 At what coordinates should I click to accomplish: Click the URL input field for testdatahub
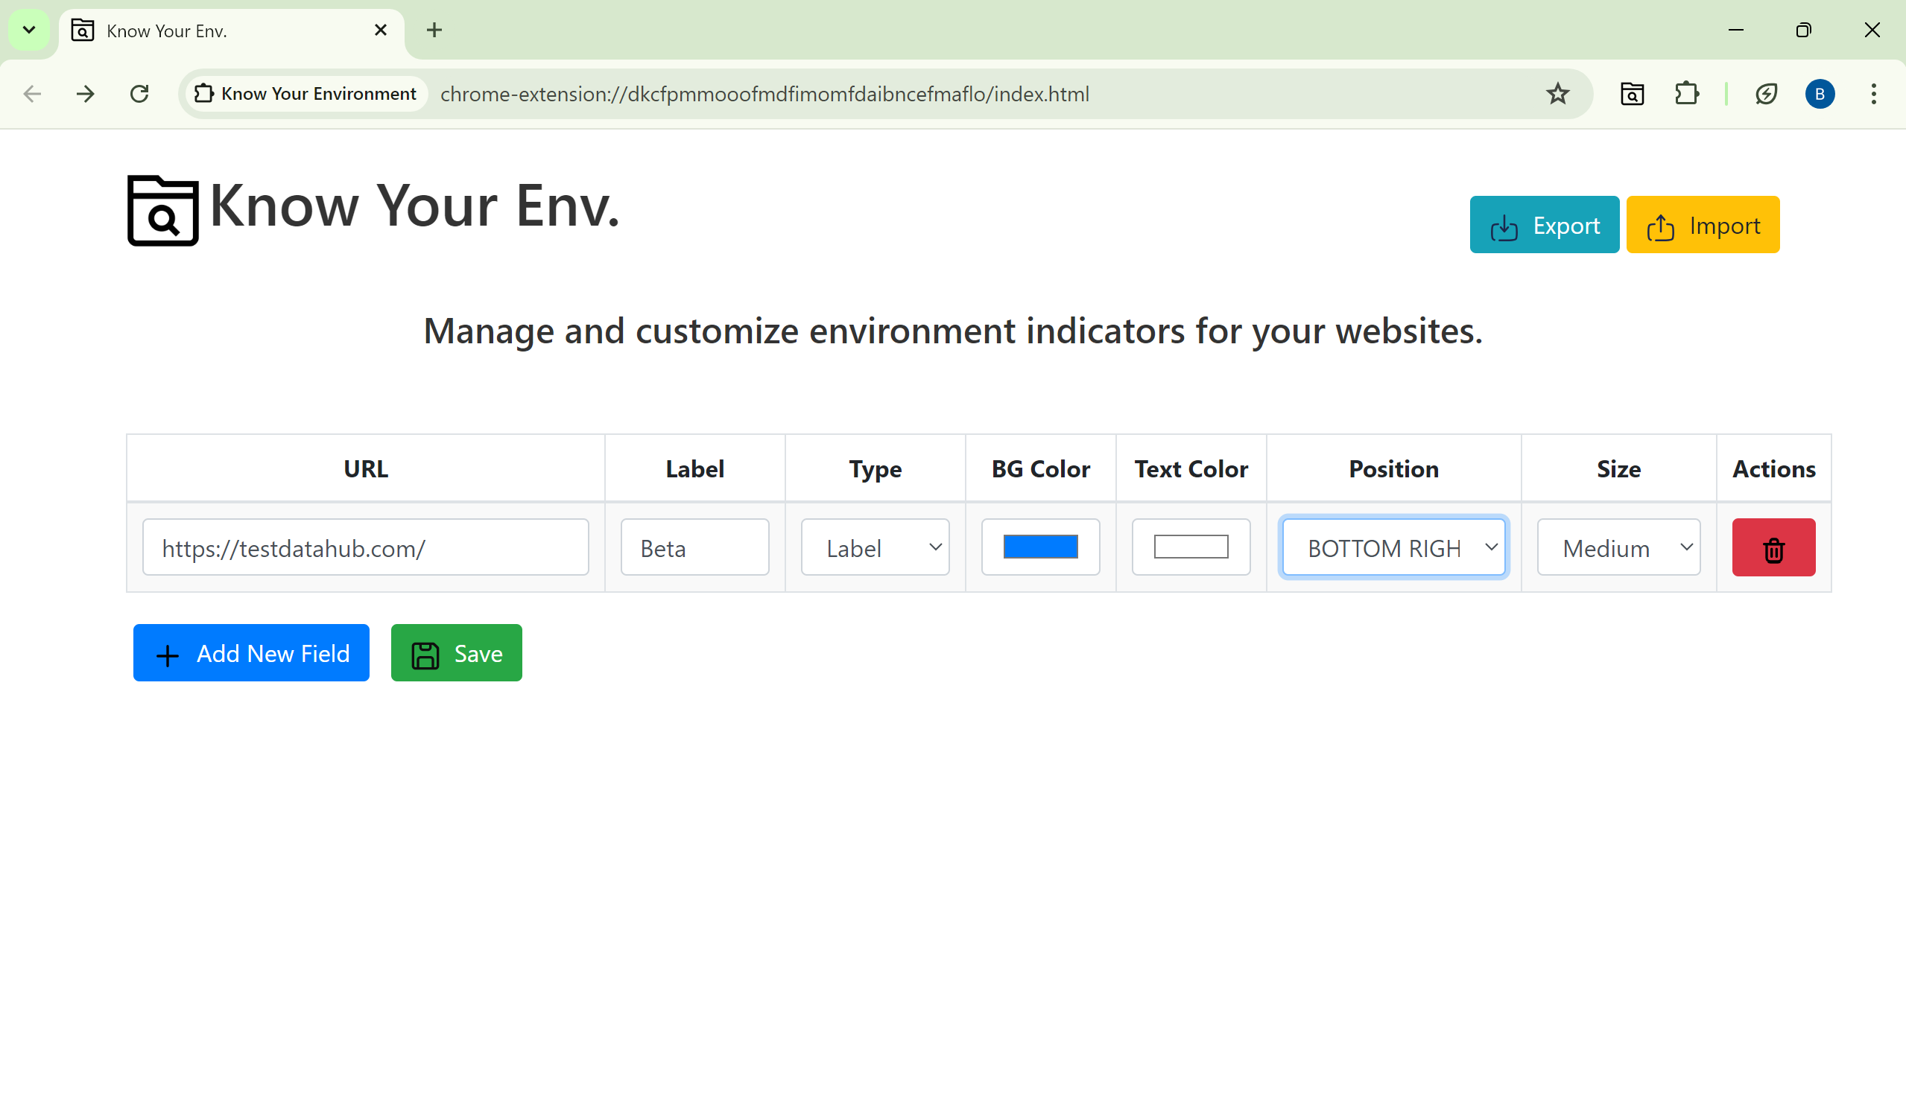point(364,548)
